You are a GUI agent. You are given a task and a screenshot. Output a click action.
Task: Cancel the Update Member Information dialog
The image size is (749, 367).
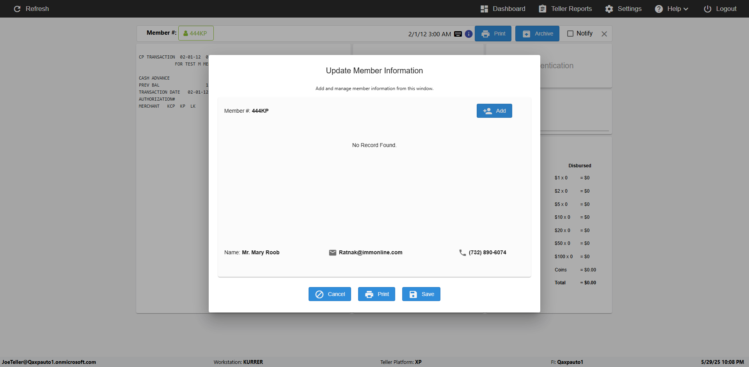pyautogui.click(x=330, y=294)
